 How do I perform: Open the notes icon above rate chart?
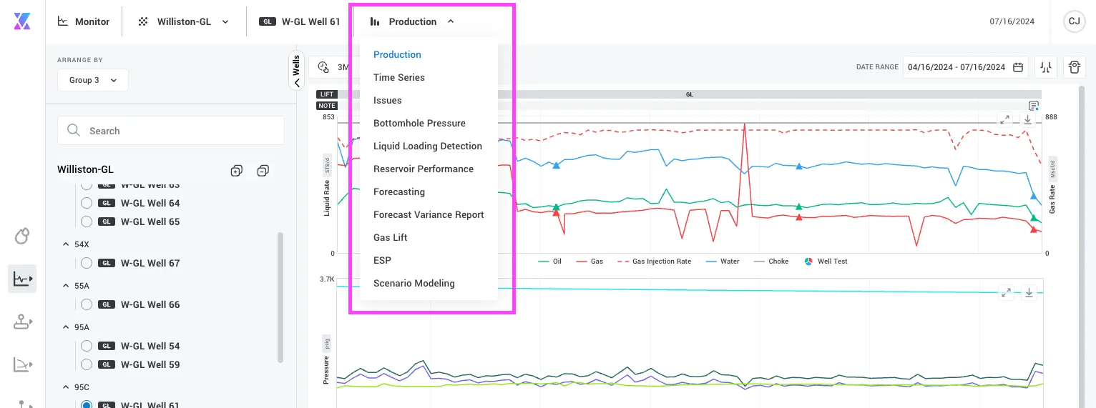[1033, 106]
